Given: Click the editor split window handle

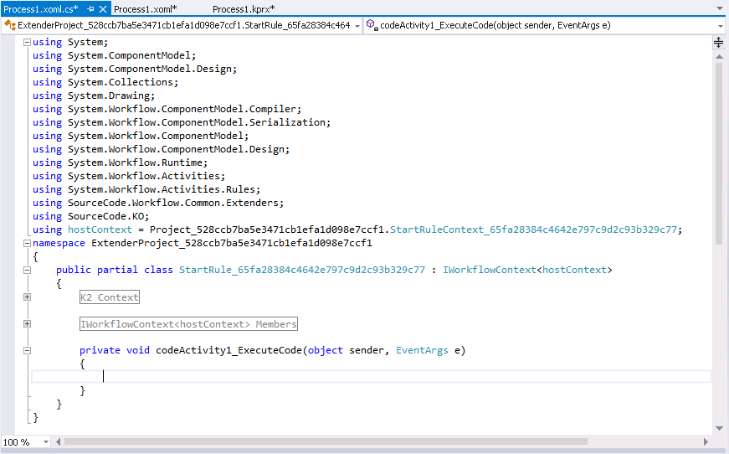Looking at the screenshot, I should click(x=719, y=43).
